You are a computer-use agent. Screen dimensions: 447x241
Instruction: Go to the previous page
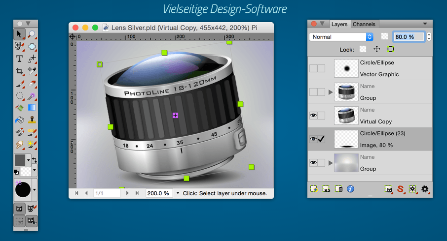(x=86, y=193)
